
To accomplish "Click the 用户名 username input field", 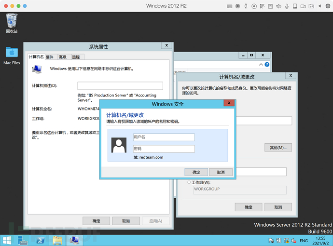I will click(x=164, y=137).
